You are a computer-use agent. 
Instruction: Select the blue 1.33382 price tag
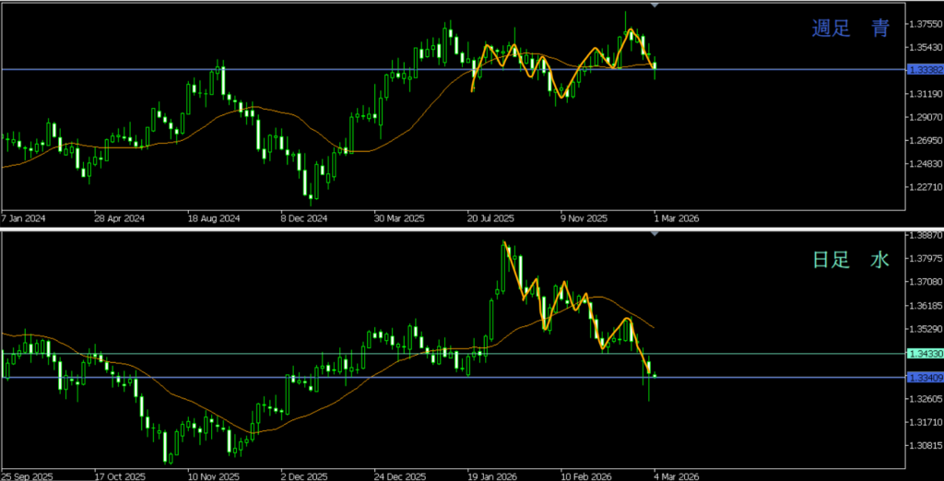point(924,69)
